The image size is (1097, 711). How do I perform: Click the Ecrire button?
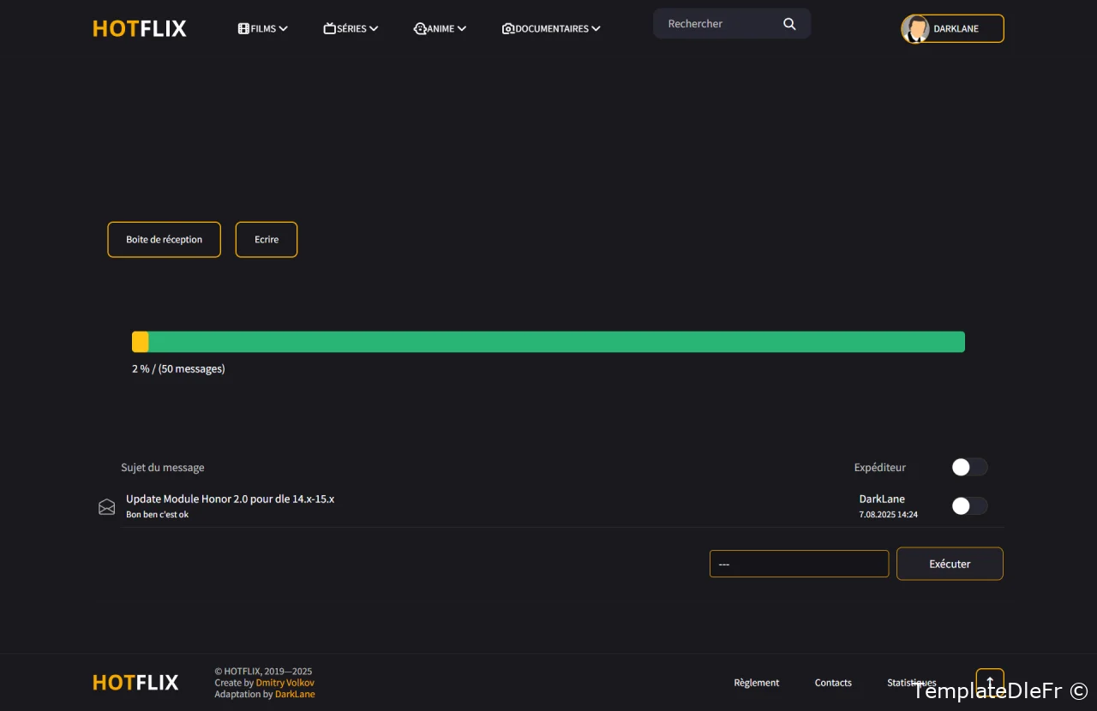click(267, 240)
